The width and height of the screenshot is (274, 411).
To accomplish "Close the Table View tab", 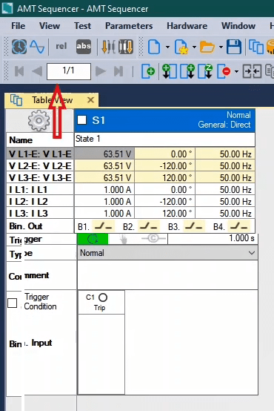I will [x=90, y=100].
